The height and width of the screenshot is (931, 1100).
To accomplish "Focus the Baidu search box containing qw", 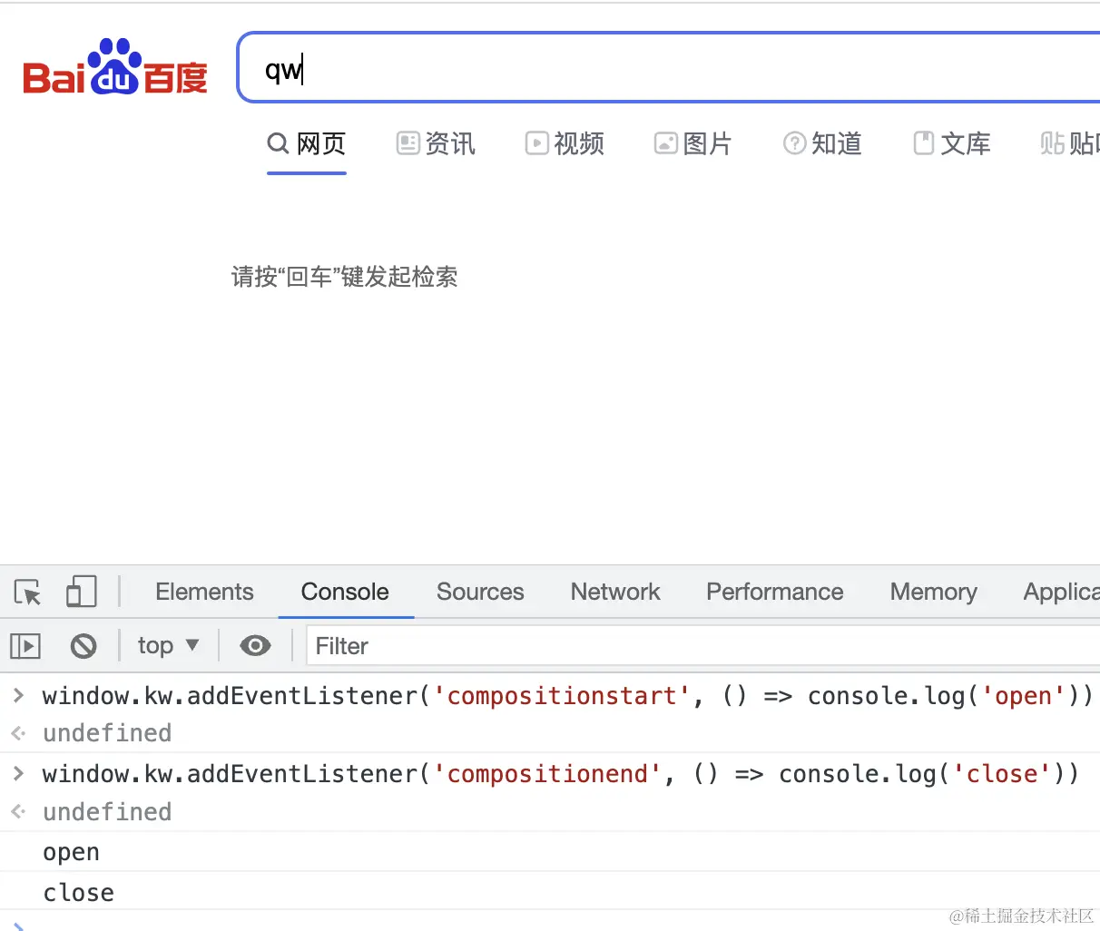I will click(x=669, y=68).
